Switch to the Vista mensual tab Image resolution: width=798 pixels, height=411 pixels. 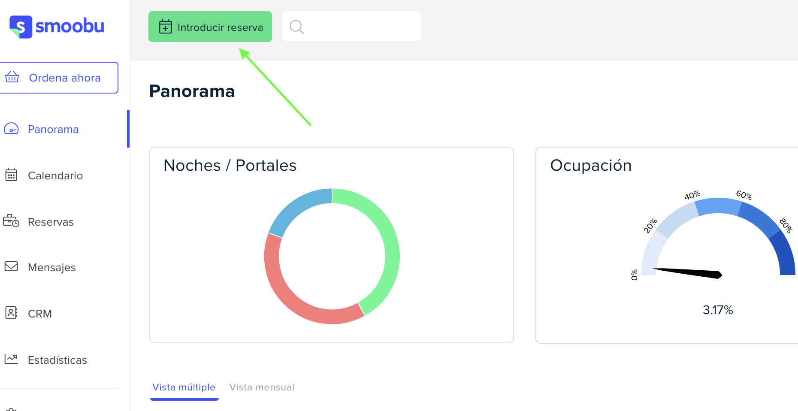coord(262,387)
